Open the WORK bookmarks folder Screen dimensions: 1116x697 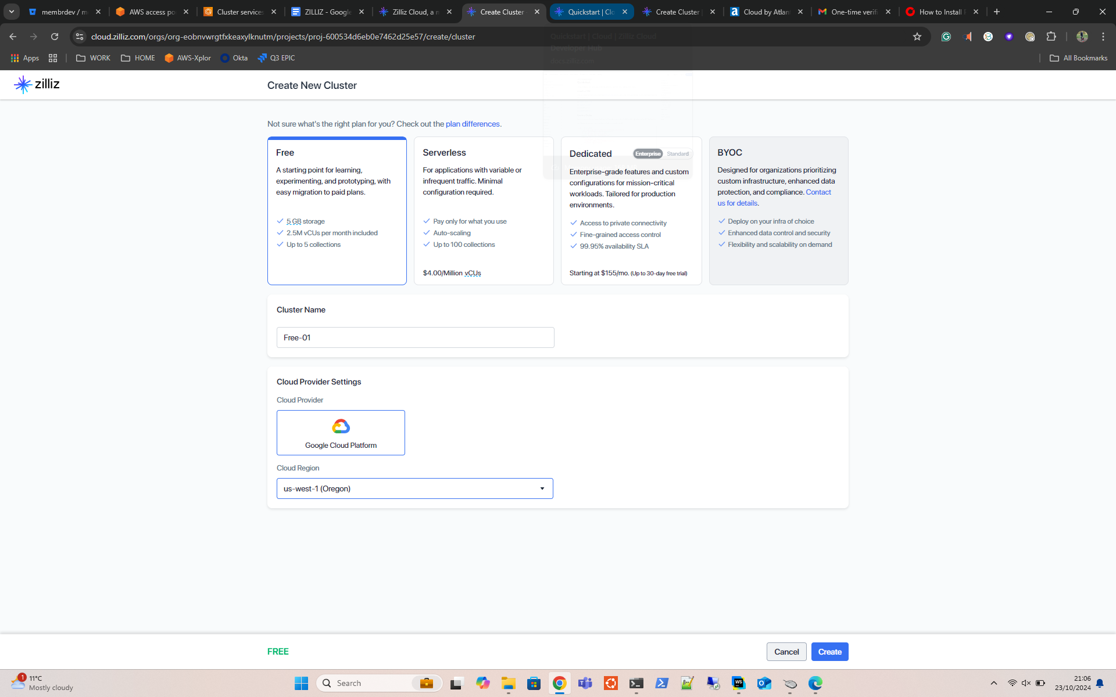tap(93, 58)
